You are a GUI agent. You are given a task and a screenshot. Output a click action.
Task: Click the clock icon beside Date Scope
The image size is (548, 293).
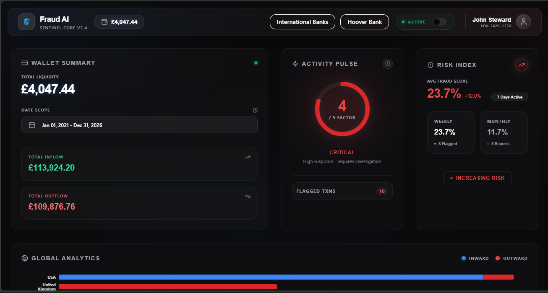pos(255,110)
